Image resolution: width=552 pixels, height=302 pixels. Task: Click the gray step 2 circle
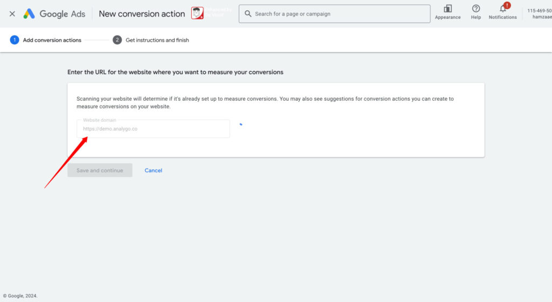[x=117, y=40]
